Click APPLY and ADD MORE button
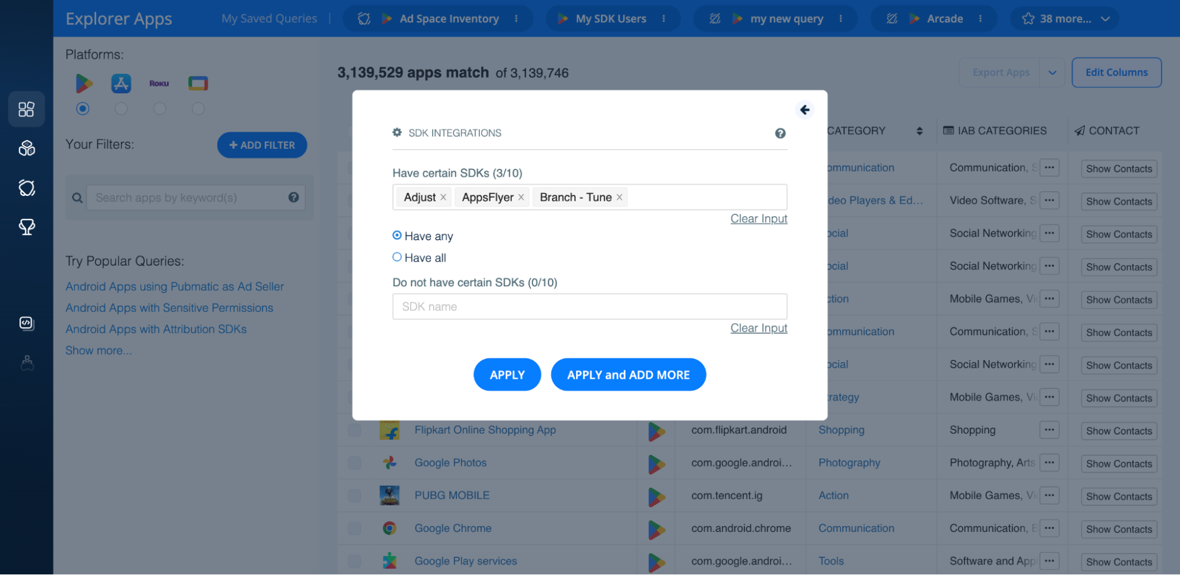 tap(628, 375)
